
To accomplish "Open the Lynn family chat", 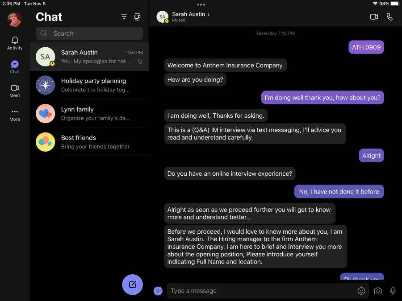I will point(89,113).
